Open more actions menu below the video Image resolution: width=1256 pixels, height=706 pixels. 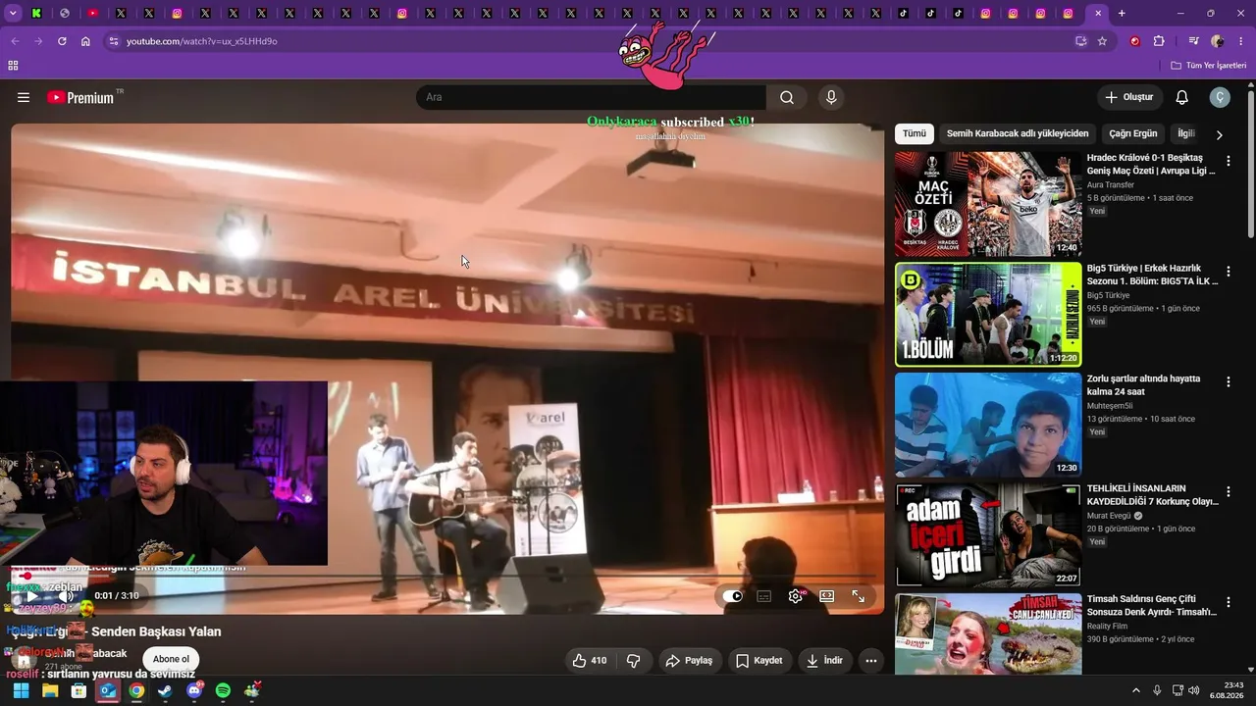pos(870,661)
